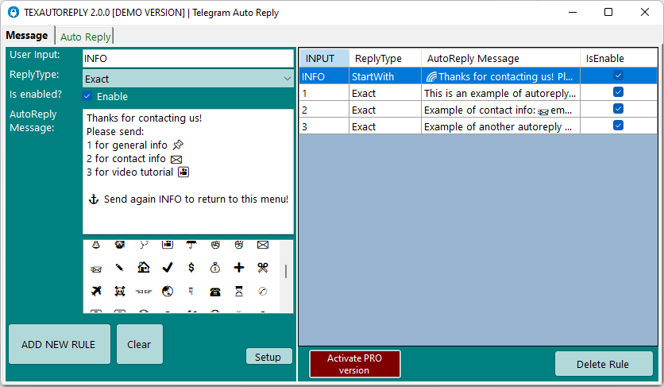Click Activate PRO version button
Viewport: 664px width, 387px height.
point(354,364)
